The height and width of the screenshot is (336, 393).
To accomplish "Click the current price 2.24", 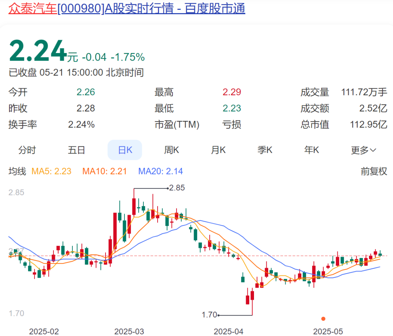I will (x=37, y=51).
